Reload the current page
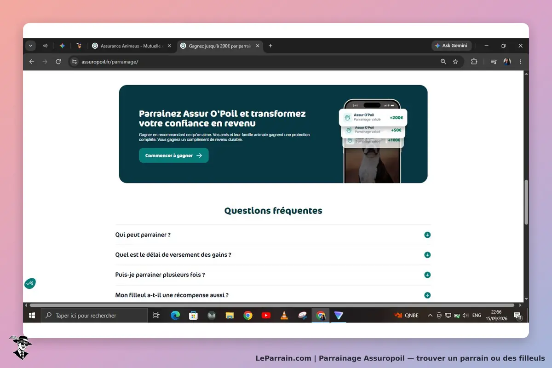The height and width of the screenshot is (368, 552). coord(58,62)
